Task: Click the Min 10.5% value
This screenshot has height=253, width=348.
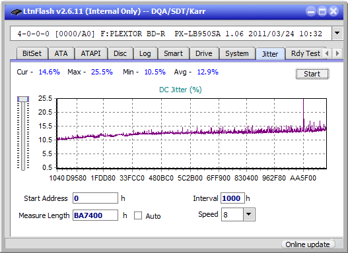Action: 155,72
